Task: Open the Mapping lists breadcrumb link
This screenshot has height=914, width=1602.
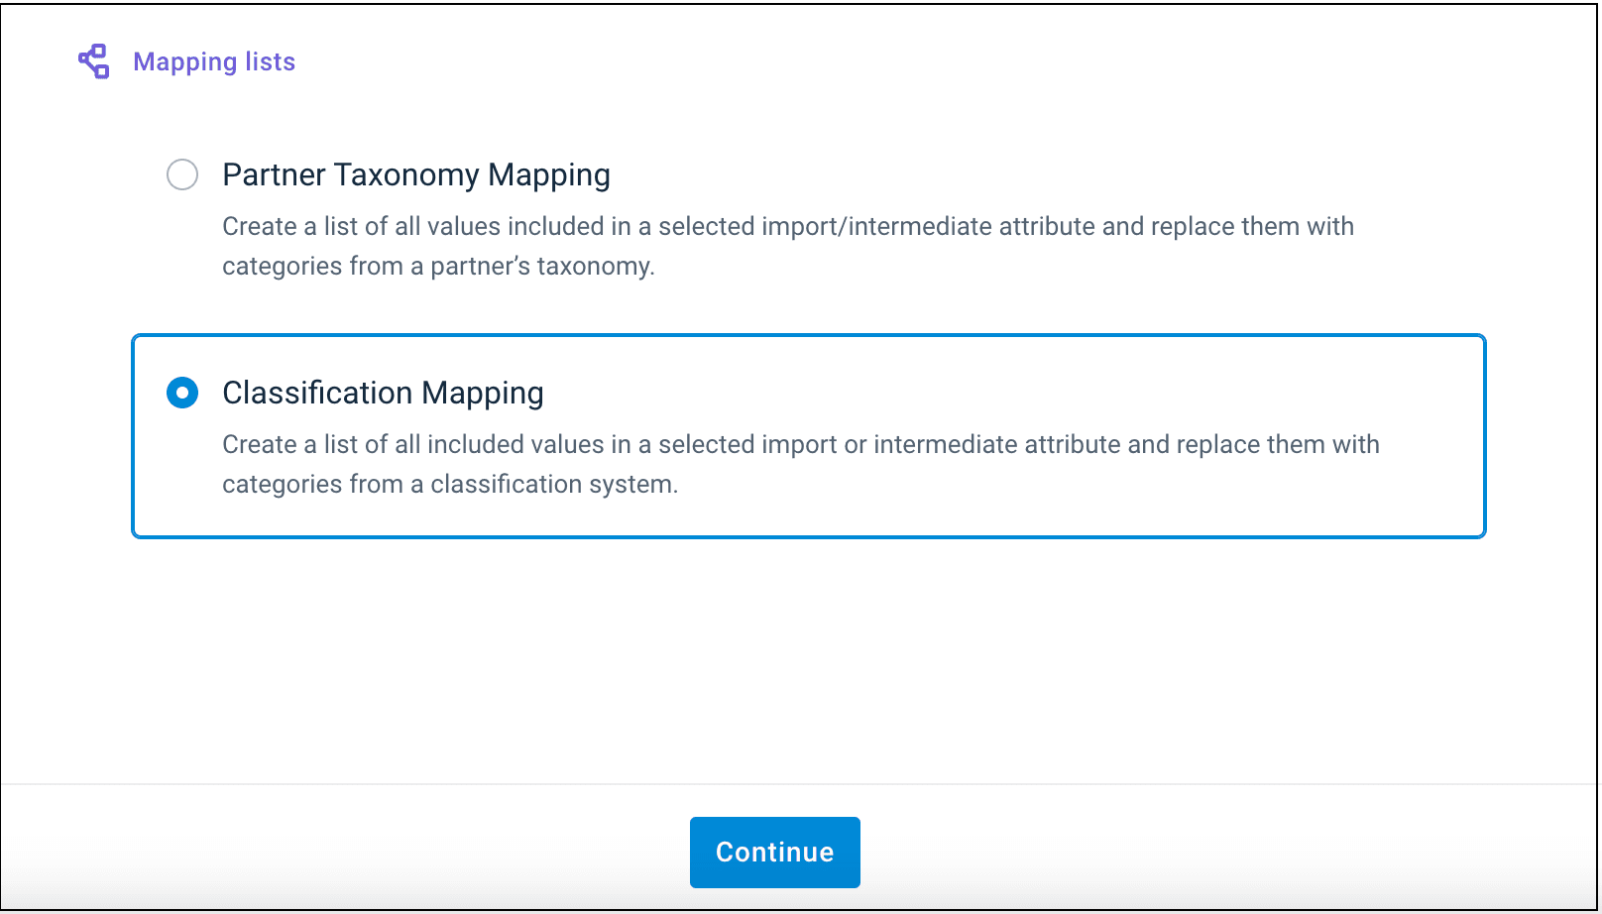Action: pyautogui.click(x=214, y=61)
